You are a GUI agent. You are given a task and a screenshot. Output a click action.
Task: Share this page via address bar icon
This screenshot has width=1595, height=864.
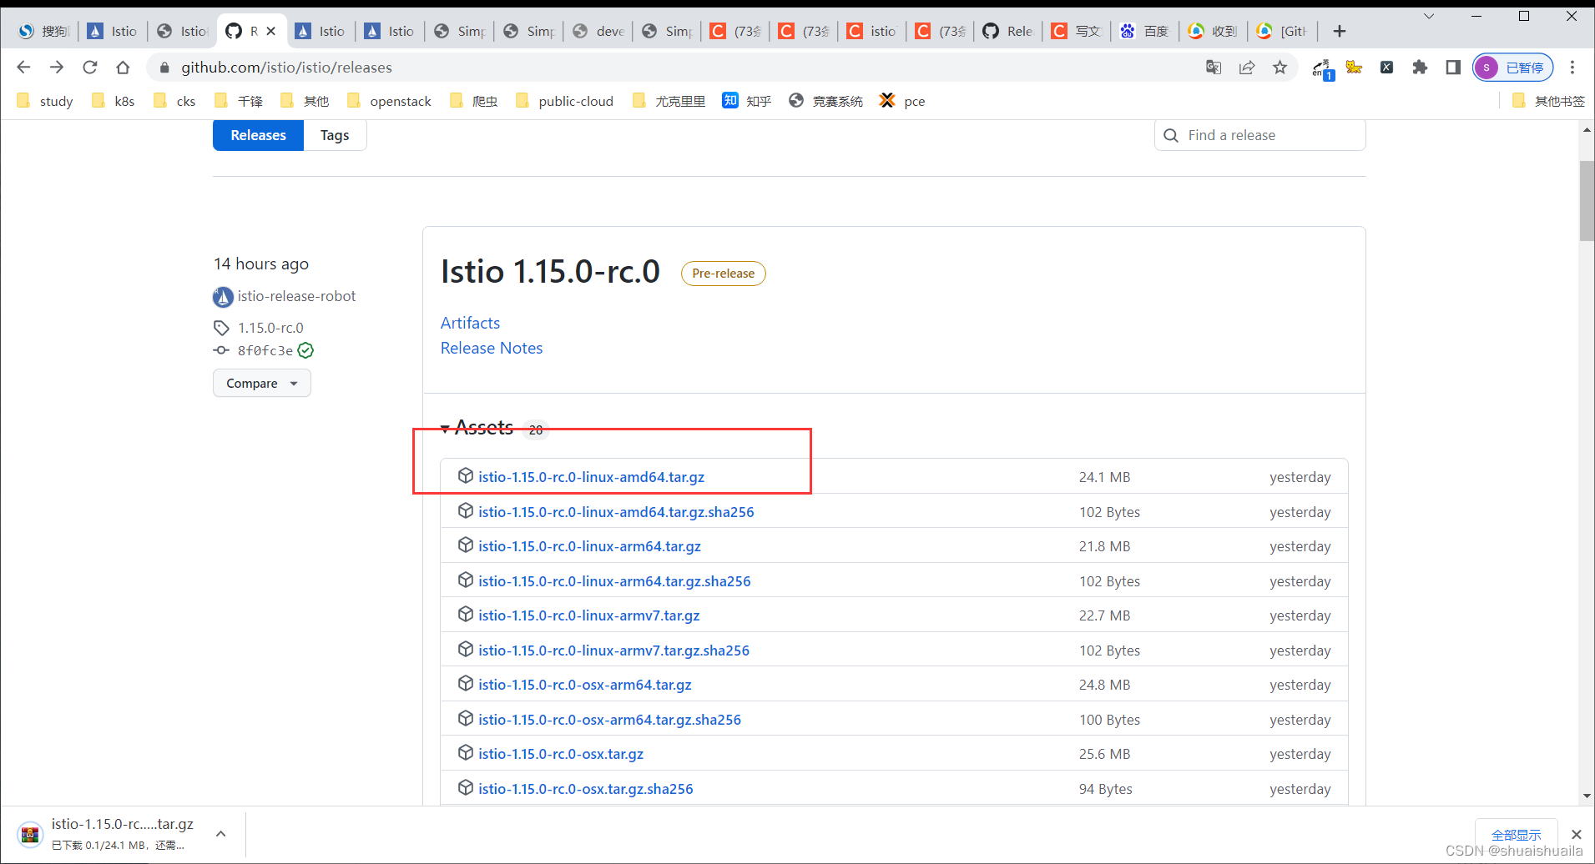pyautogui.click(x=1247, y=68)
